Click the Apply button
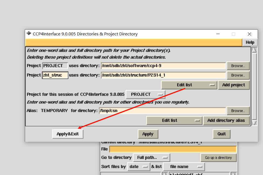Screen dimensions: 263x175 tap(148, 134)
